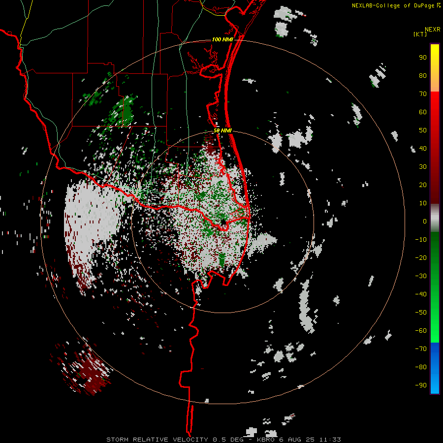Click the -30 value on velocity scale
The image size is (443, 443).
pos(421,276)
